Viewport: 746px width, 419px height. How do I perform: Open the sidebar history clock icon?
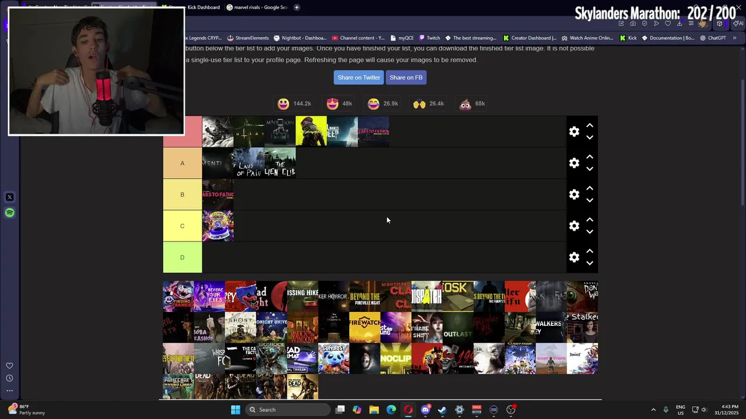point(9,378)
